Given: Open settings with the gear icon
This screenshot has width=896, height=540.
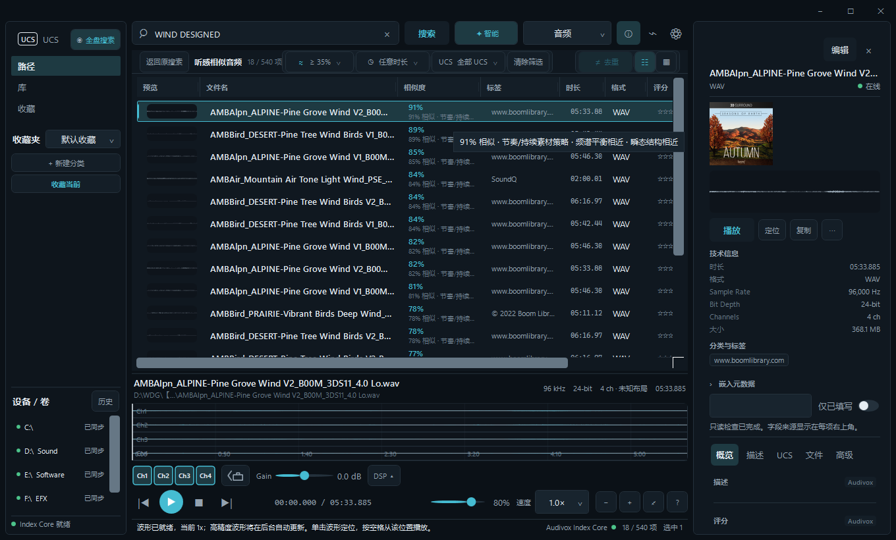Looking at the screenshot, I should pyautogui.click(x=675, y=34).
